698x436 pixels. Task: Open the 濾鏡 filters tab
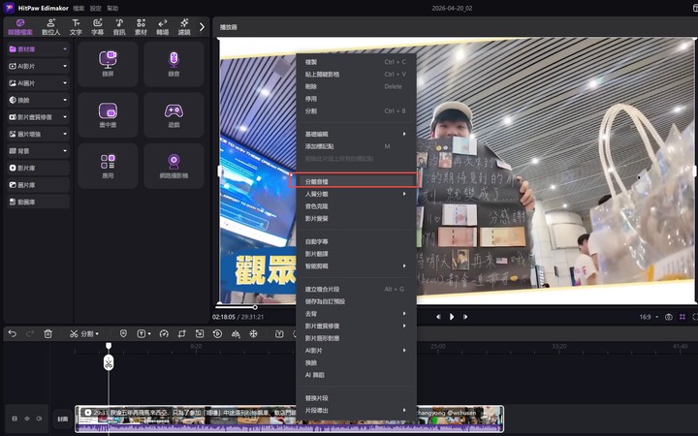[x=184, y=27]
